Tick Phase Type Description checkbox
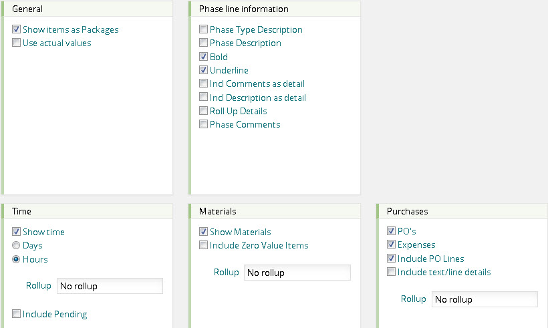Screen dimensions: 548x328 coord(204,30)
